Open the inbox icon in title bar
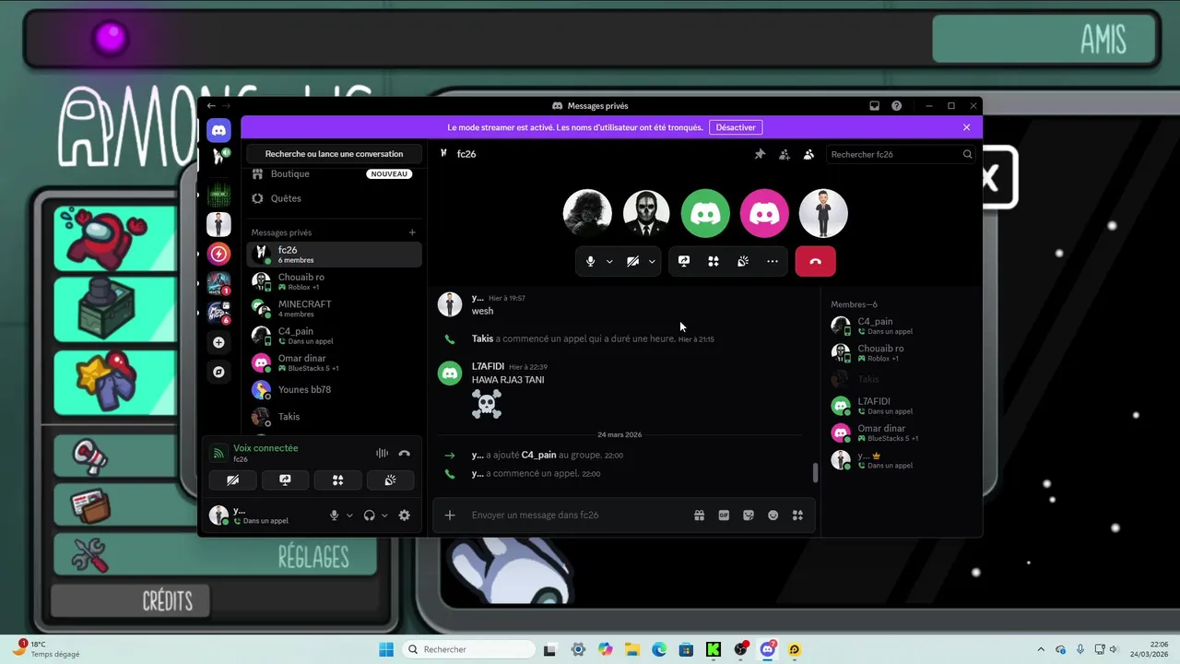The image size is (1180, 664). [874, 106]
